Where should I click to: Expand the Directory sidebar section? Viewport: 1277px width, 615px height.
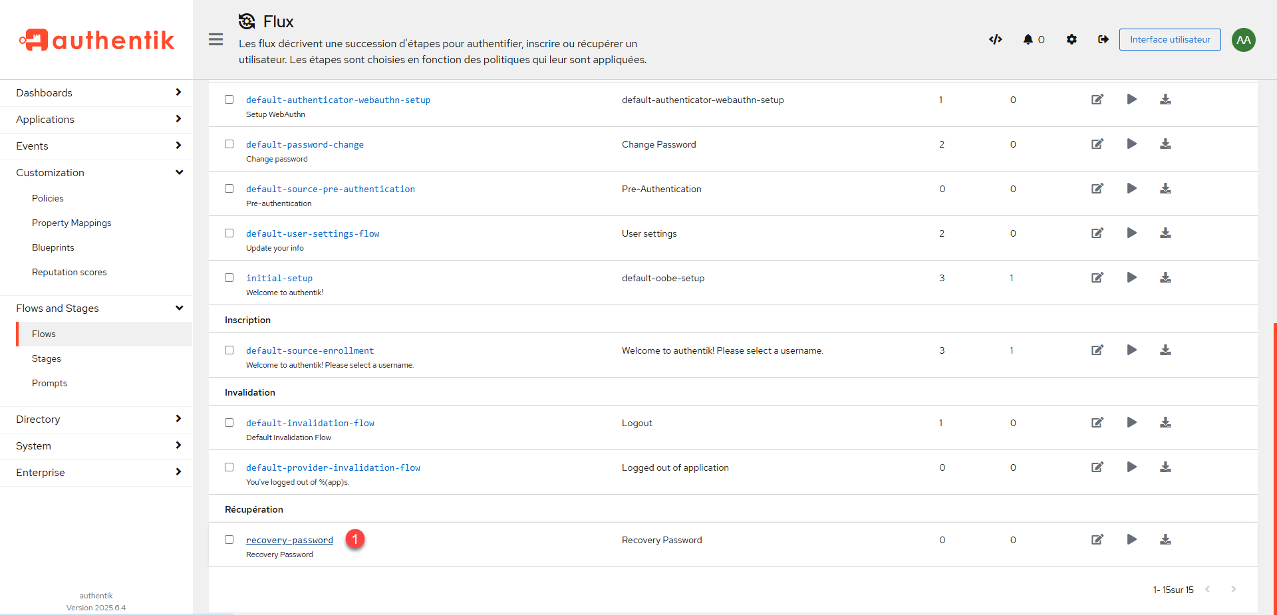(96, 419)
